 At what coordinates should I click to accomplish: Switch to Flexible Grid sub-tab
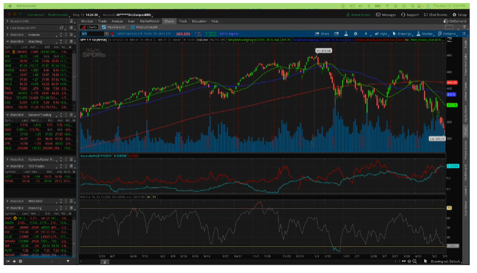pyautogui.click(x=114, y=27)
